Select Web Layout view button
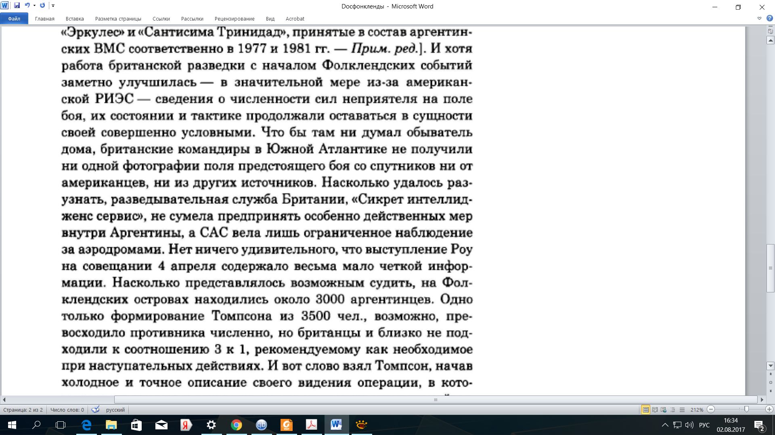Viewport: 775px width, 435px height. [664, 410]
